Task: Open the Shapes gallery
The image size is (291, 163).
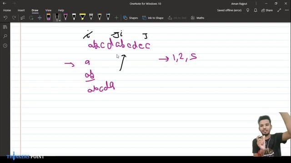Action: coord(130,18)
